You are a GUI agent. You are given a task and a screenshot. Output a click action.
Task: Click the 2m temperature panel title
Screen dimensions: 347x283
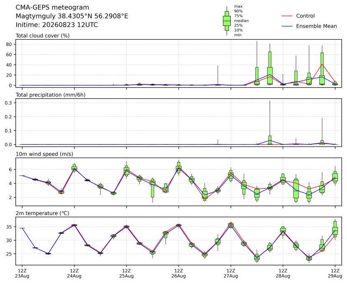click(42, 213)
